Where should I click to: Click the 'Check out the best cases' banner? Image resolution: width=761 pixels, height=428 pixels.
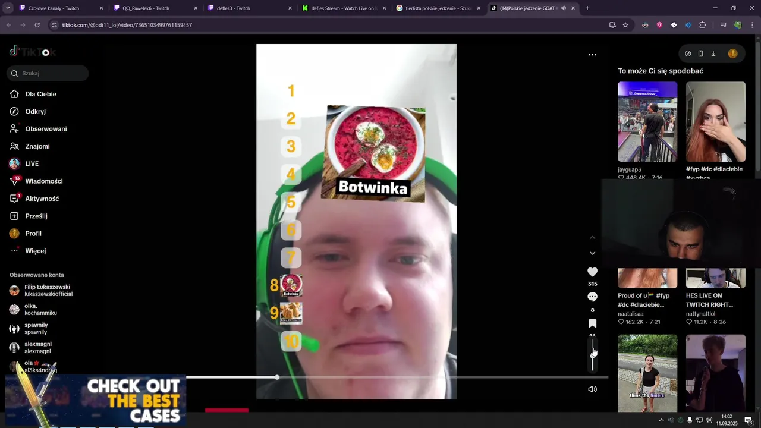click(96, 401)
